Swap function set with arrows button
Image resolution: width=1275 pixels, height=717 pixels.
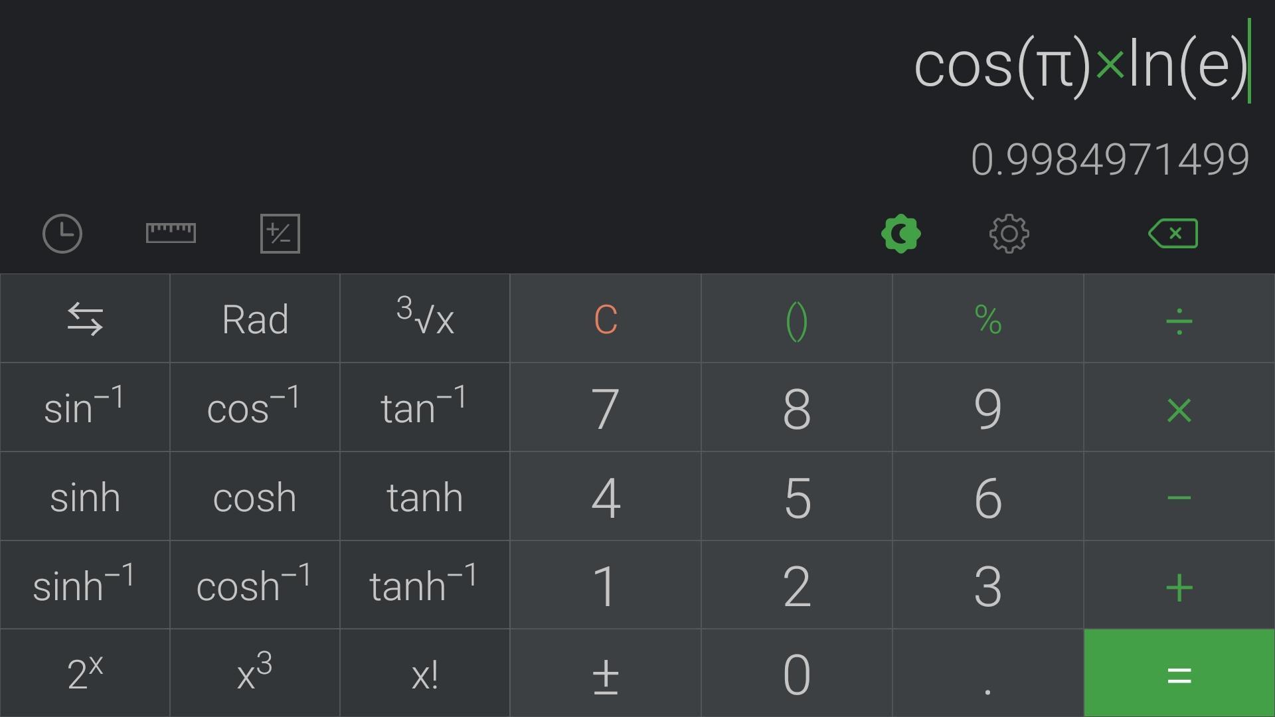tap(85, 319)
